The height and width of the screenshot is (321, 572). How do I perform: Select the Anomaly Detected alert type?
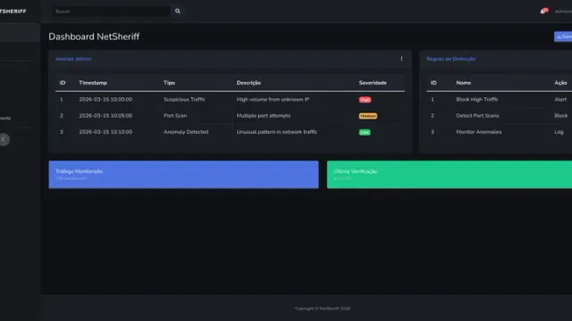point(186,132)
